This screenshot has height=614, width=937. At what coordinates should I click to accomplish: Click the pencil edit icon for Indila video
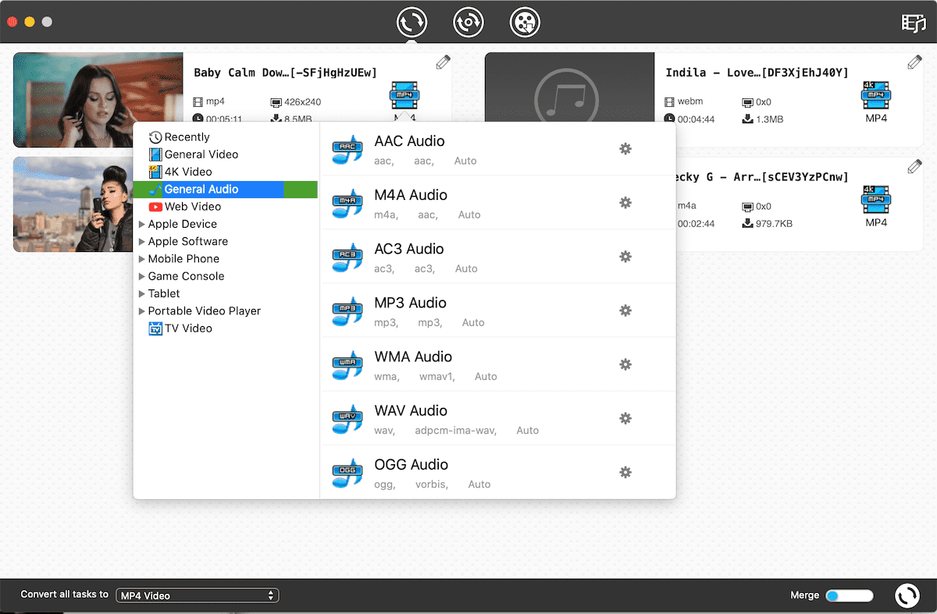pyautogui.click(x=914, y=62)
